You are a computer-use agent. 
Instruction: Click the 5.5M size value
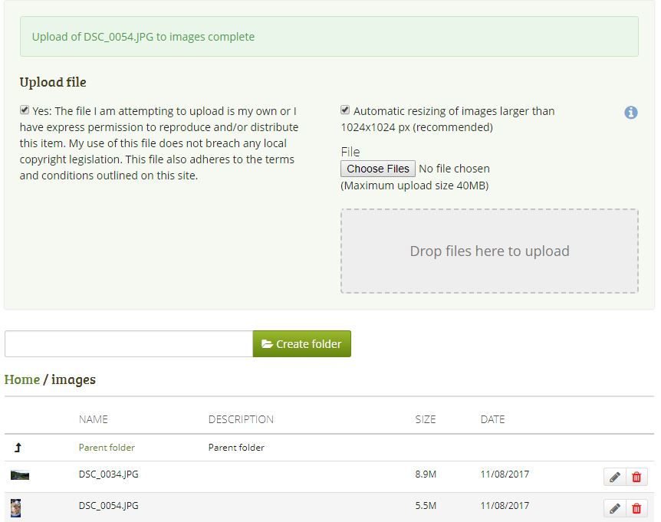point(426,506)
